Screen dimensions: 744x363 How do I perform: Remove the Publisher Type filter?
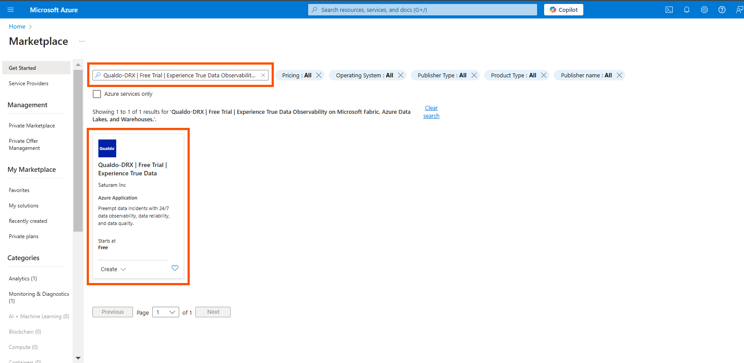[x=474, y=75]
